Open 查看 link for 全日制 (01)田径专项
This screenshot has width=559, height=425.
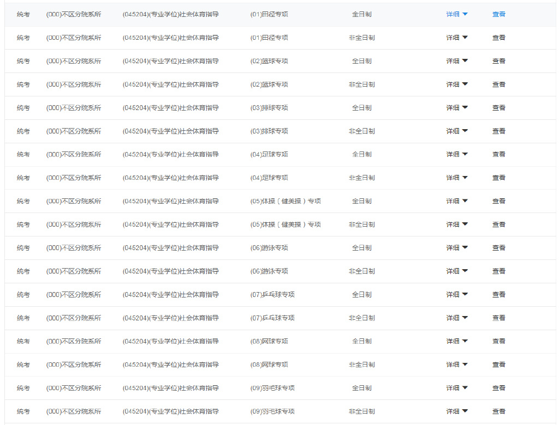coord(499,14)
